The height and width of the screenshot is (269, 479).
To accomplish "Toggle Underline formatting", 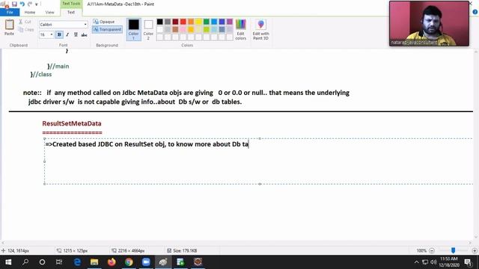I will tap(76, 34).
